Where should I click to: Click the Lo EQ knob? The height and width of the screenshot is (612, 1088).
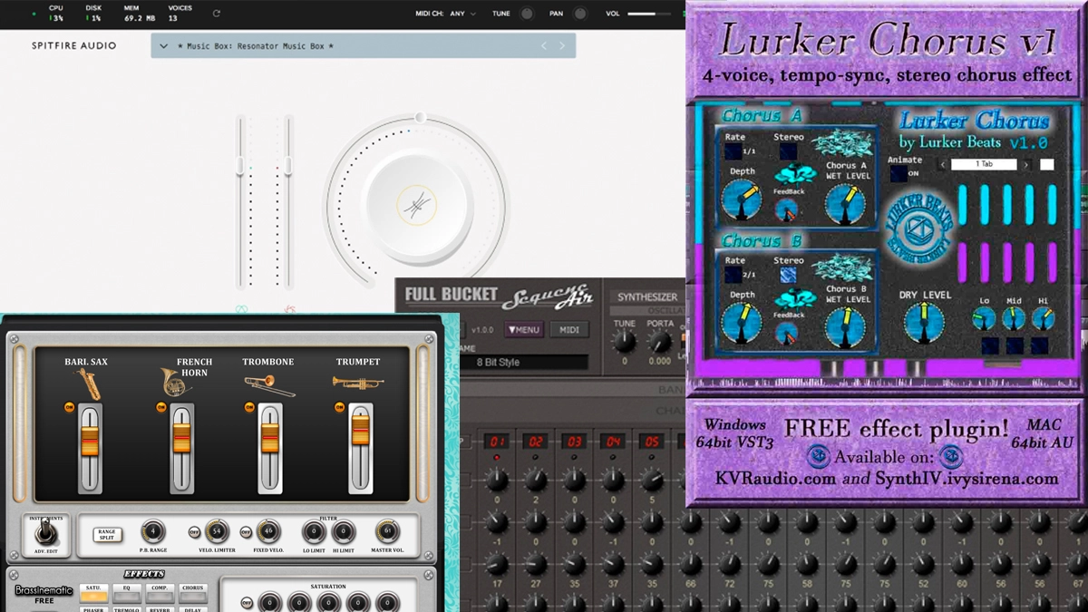[984, 318]
